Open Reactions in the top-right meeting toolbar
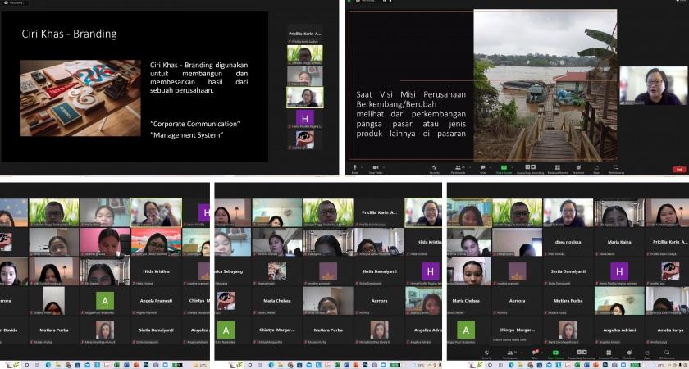The width and height of the screenshot is (689, 369). [578, 167]
